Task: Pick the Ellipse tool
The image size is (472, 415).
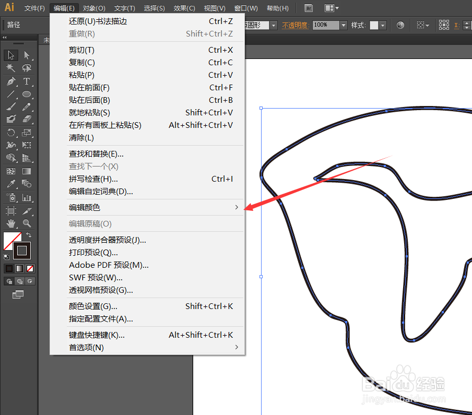Action: click(27, 94)
